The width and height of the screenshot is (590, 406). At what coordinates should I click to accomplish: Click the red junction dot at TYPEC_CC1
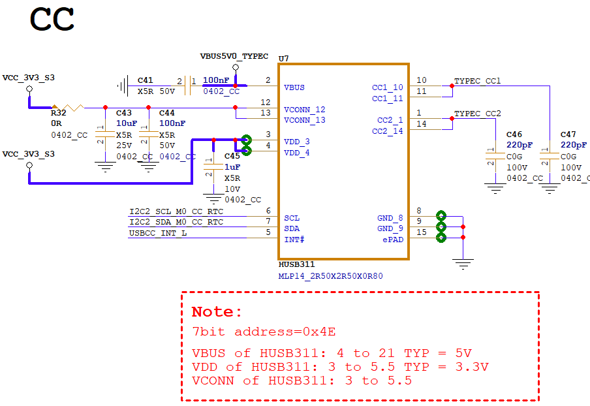pyautogui.click(x=452, y=86)
